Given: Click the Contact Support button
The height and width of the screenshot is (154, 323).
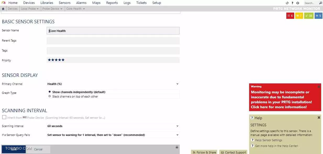Looking at the screenshot, I should (x=233, y=152).
